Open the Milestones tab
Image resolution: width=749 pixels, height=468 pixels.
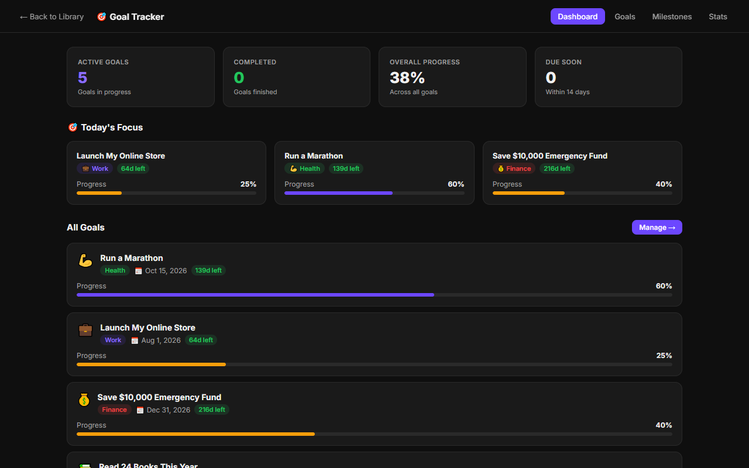[x=672, y=16]
